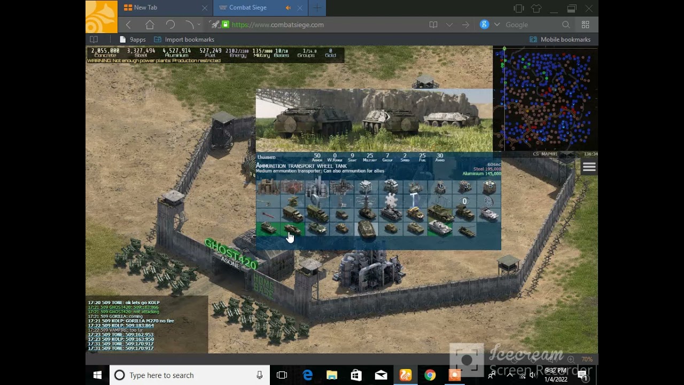Open the reading mode book icon in the address bar
The image size is (684, 385).
coord(433,25)
